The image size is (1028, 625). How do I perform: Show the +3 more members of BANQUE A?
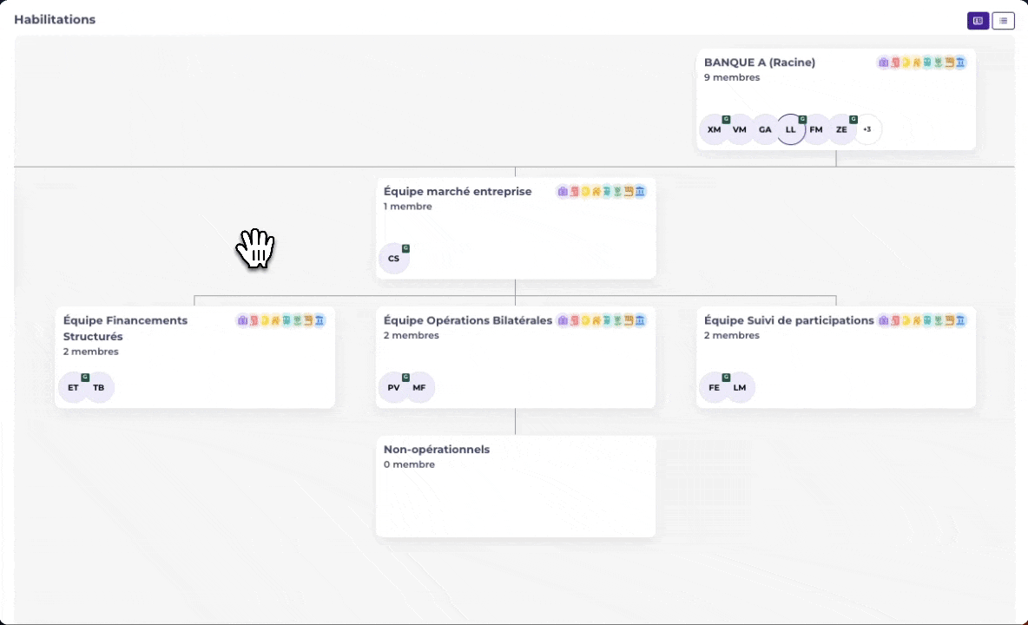867,129
